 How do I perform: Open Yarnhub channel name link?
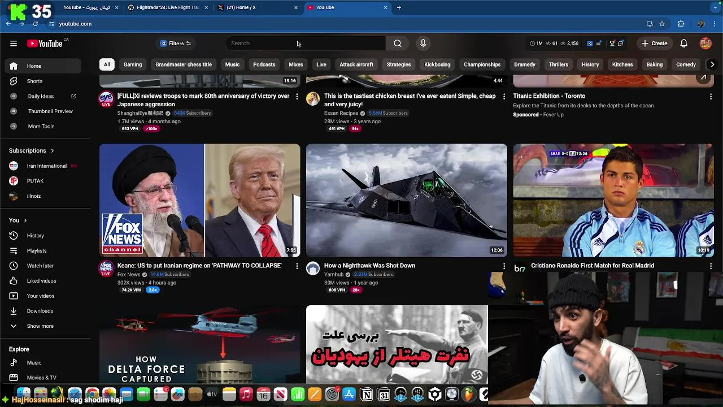click(x=334, y=274)
